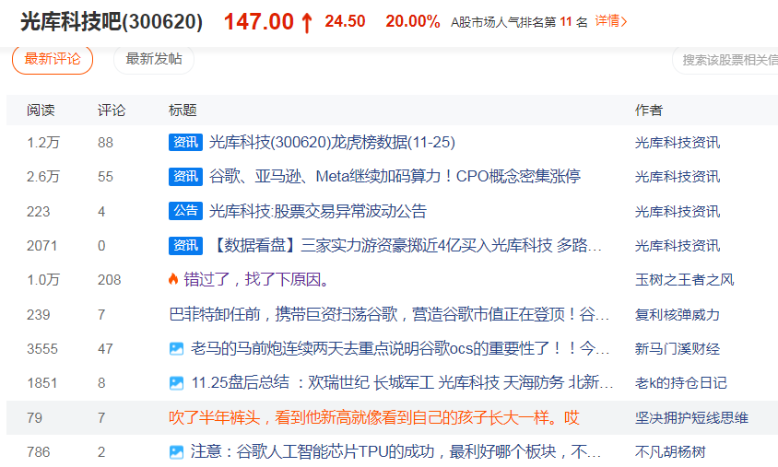Click the image icon beside 11.25盘后总结 post
This screenshot has width=778, height=467.
point(176,383)
